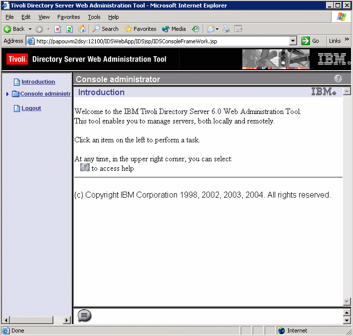Click the Windows flag logo
The height and width of the screenshot is (336, 353).
(342, 17)
